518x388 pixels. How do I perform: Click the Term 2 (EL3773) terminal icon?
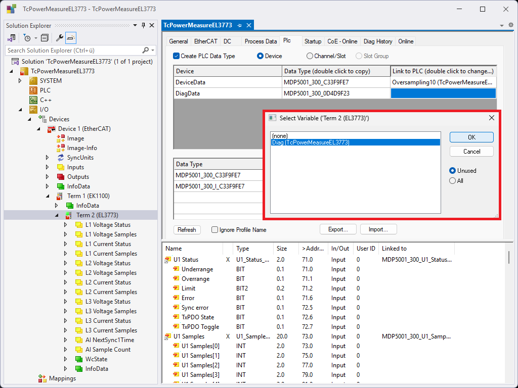tap(69, 215)
